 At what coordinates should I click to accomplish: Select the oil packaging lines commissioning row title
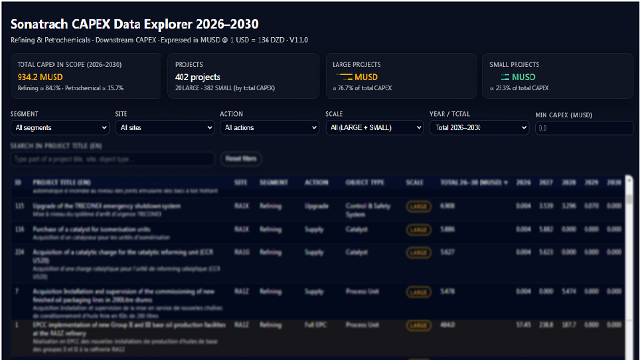[x=123, y=296]
